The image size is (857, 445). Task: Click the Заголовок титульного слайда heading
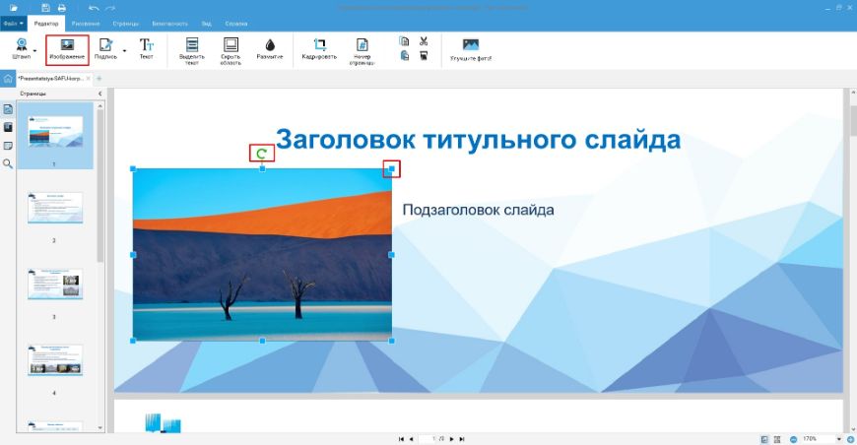[x=478, y=139]
